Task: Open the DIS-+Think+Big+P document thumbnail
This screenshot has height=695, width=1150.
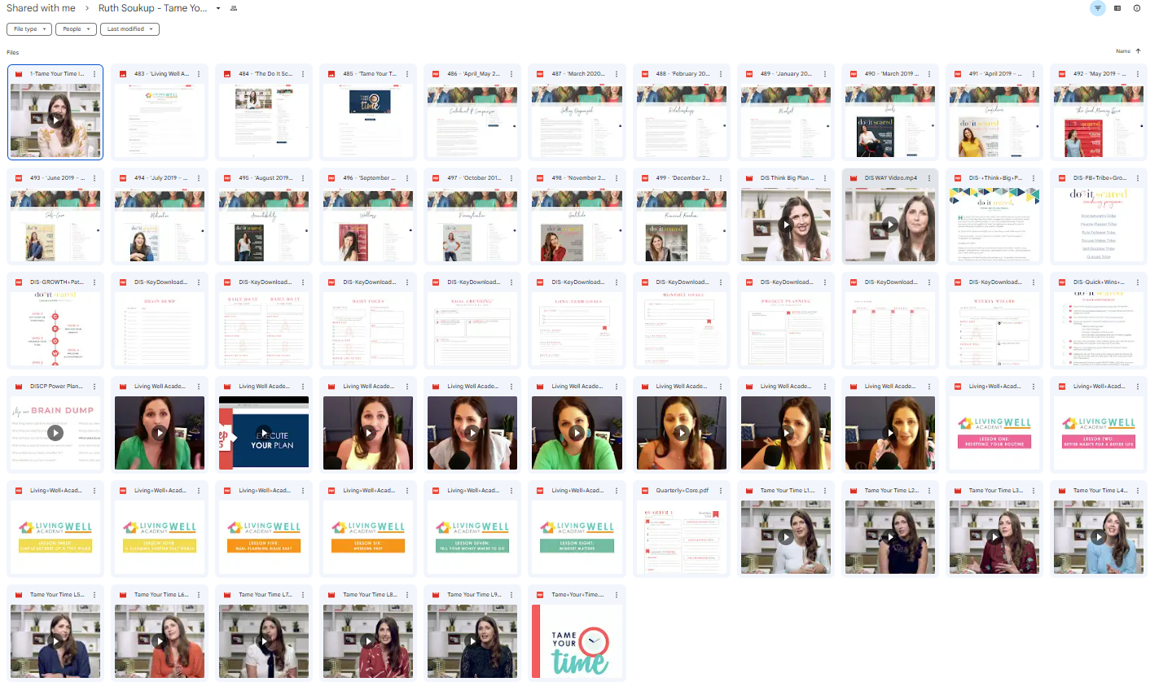Action: [x=994, y=225]
